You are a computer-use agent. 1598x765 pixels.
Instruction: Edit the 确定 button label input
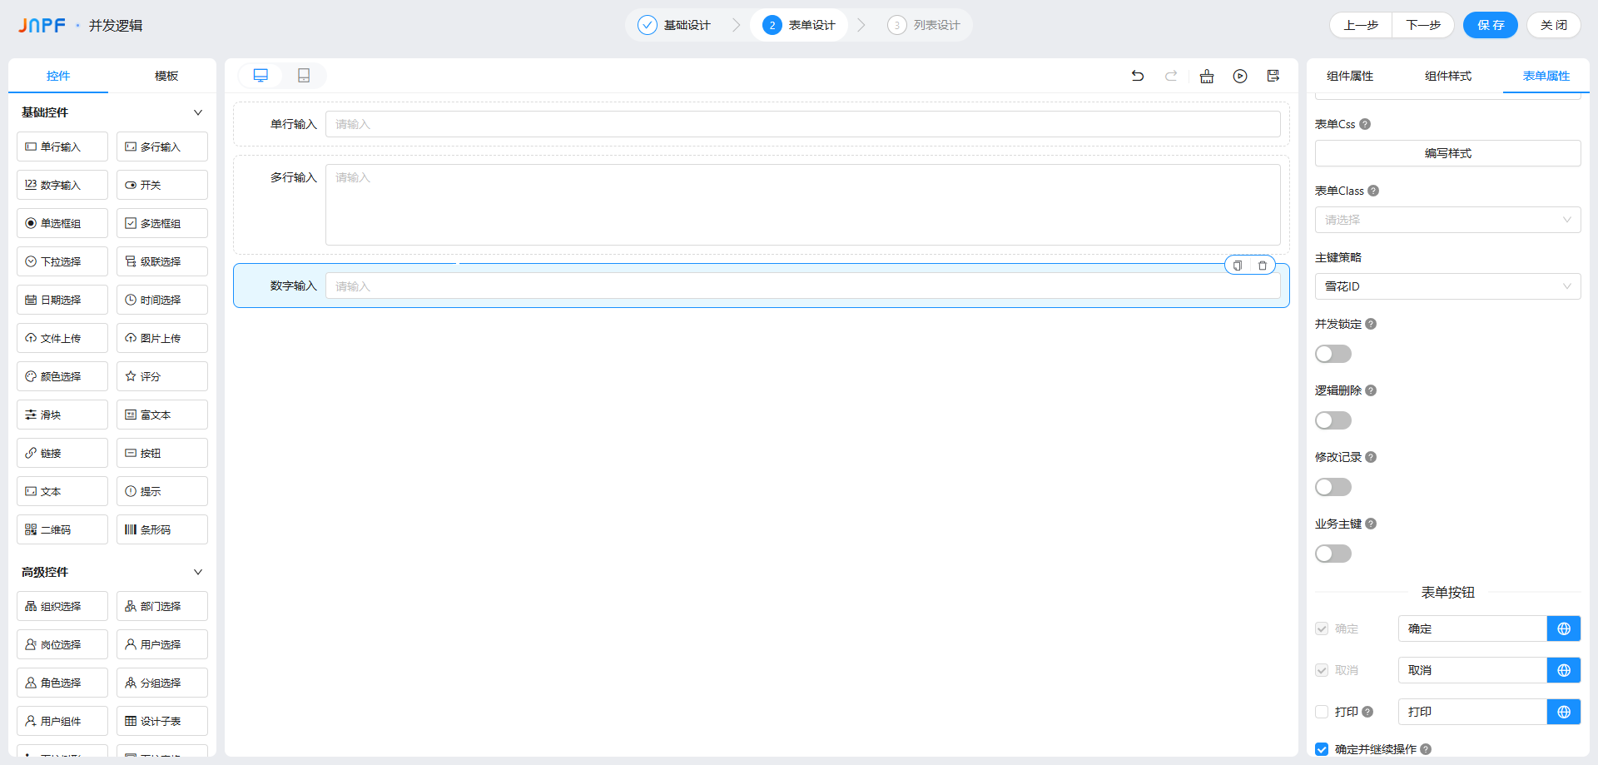tap(1472, 628)
